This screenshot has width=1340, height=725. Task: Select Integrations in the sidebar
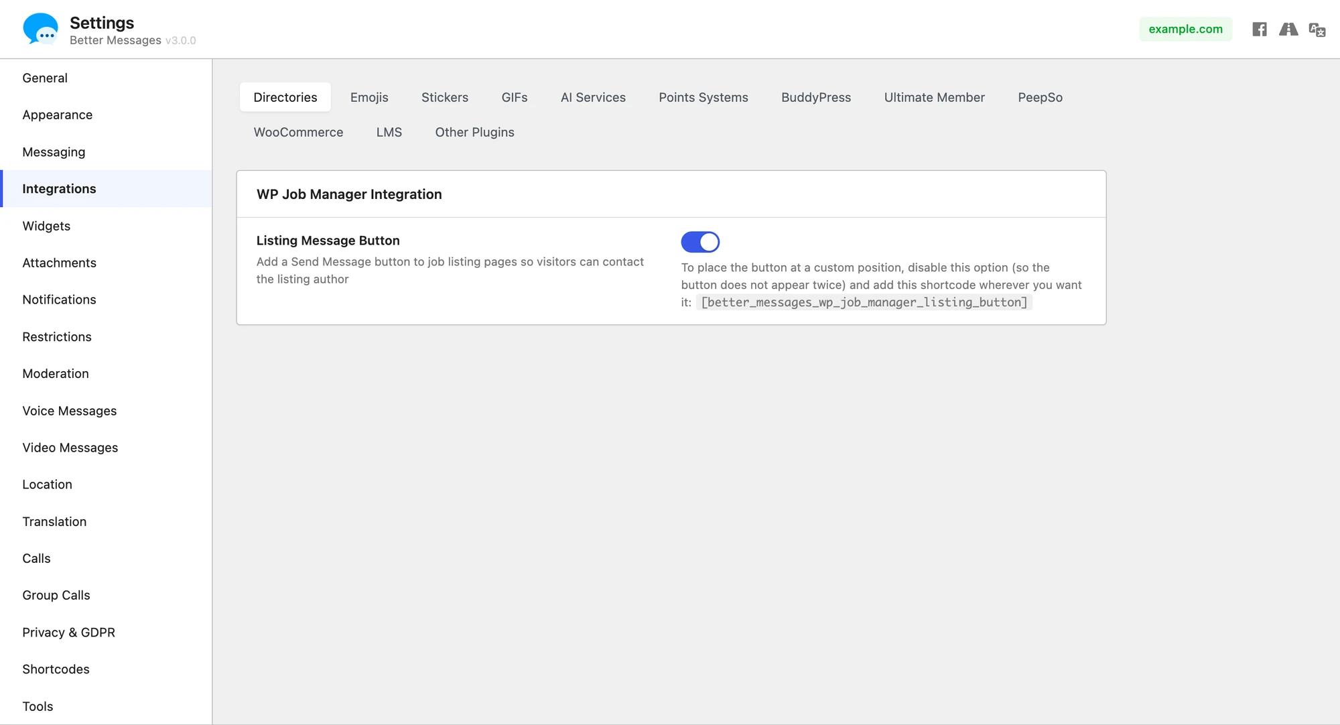[106, 189]
